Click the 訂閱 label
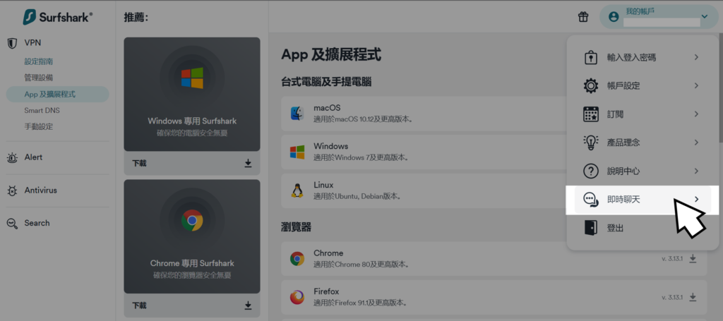The image size is (723, 321). pyautogui.click(x=615, y=114)
